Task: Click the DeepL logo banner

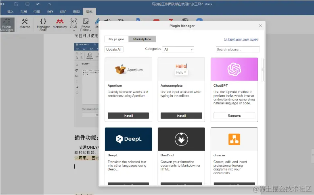Action: point(128,139)
